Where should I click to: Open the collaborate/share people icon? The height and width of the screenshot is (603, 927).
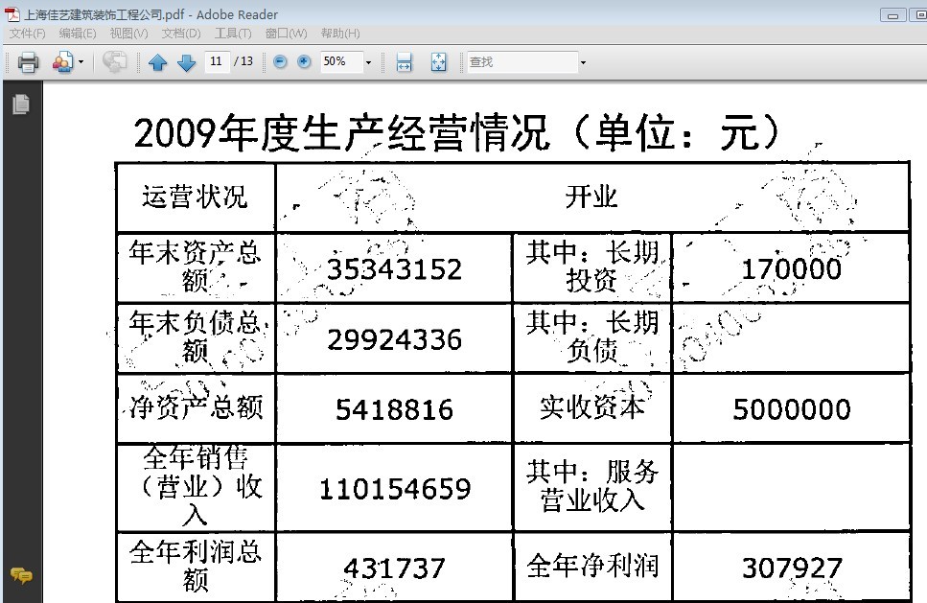(62, 62)
